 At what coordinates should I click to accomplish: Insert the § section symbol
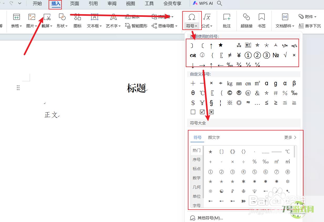tap(211, 103)
